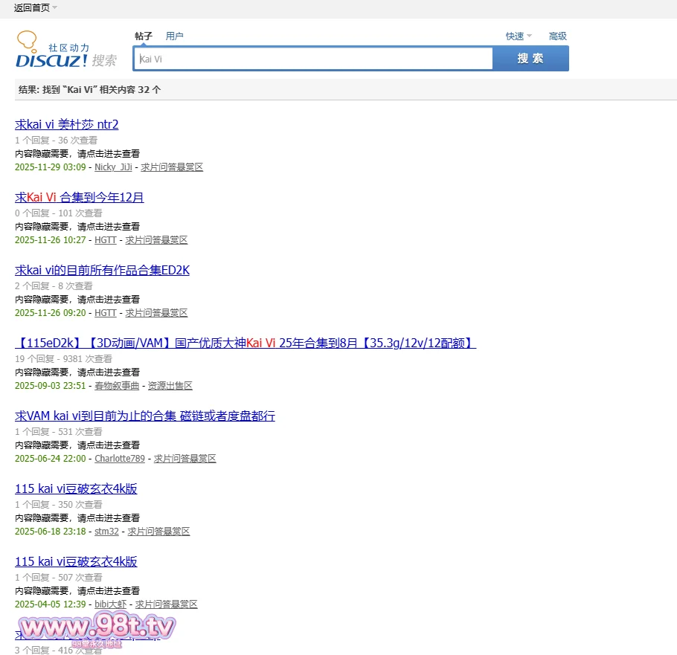Visit author Nicky_JiJi's profile
The width and height of the screenshot is (677, 655).
pos(113,167)
